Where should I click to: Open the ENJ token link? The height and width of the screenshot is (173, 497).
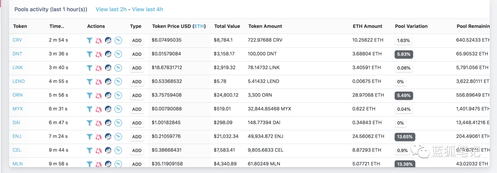click(x=17, y=136)
